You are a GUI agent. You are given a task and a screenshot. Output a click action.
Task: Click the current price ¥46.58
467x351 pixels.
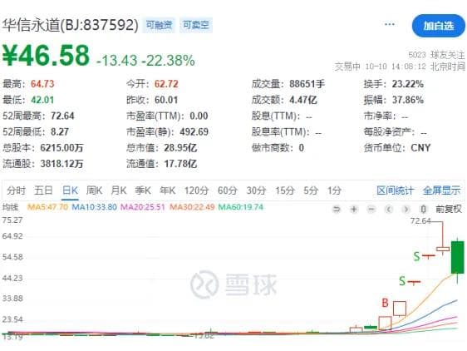coord(46,56)
